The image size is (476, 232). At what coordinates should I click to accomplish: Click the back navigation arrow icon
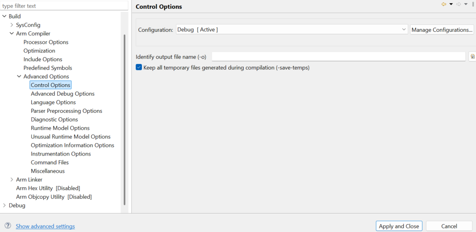click(x=444, y=4)
